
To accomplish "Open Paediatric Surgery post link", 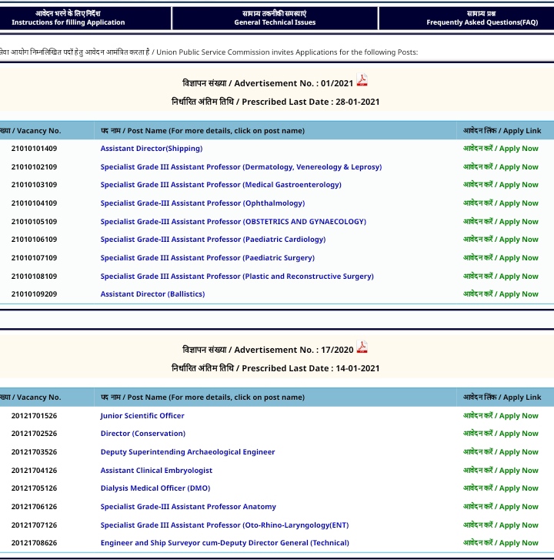I will [208, 258].
